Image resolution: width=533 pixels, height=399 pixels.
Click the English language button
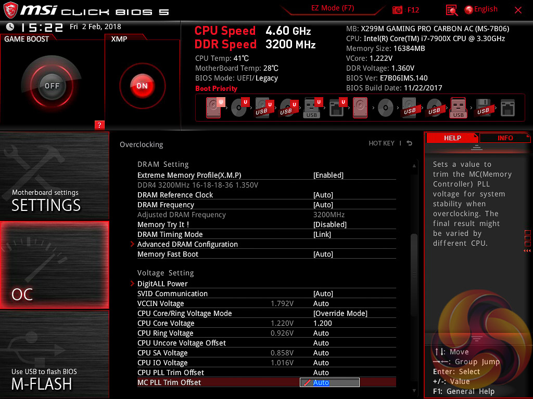tap(486, 9)
